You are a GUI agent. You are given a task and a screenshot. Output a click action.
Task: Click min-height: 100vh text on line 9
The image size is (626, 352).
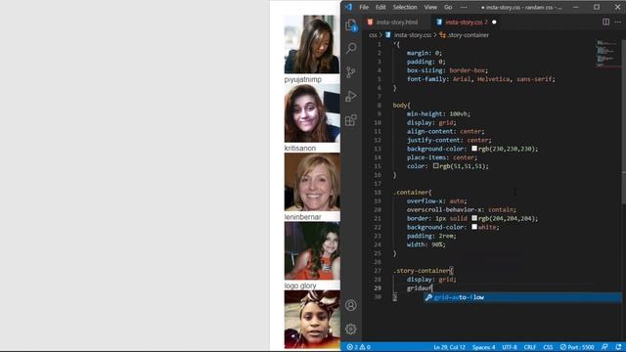point(438,113)
